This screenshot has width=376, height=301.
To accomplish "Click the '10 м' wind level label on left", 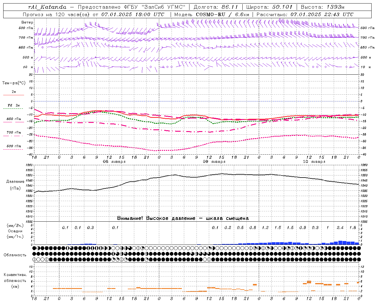I will click(28, 67).
